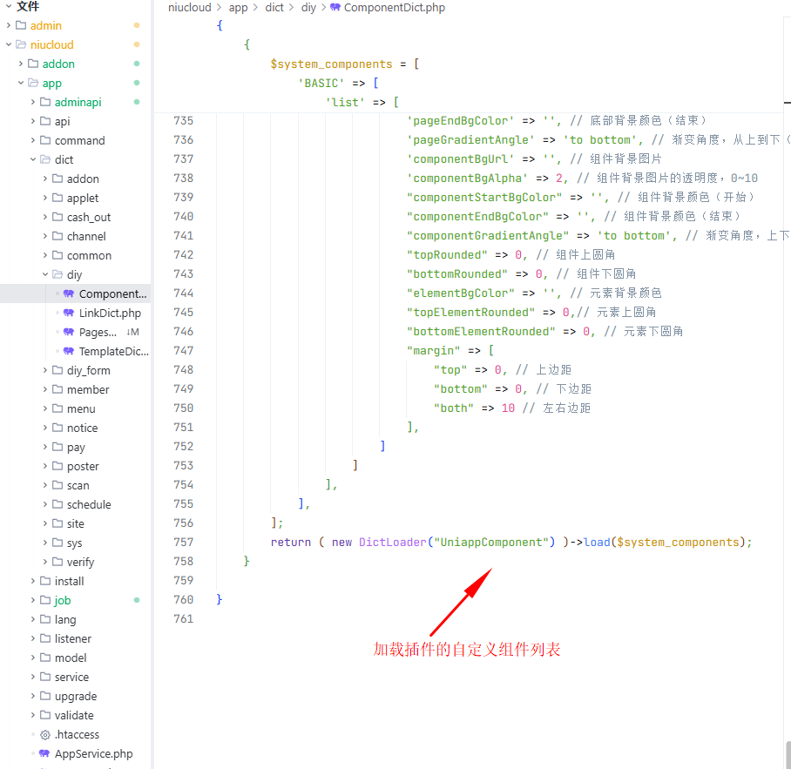Collapse the diy folder
Image resolution: width=791 pixels, height=769 pixels.
click(45, 275)
